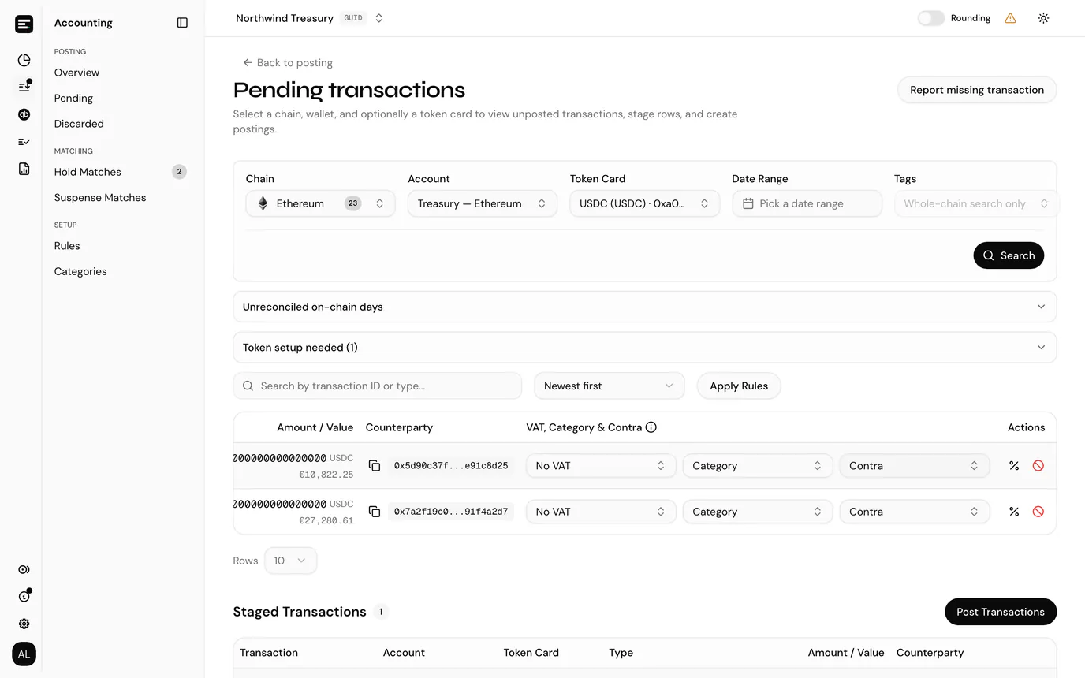Open the settings gear icon

pyautogui.click(x=24, y=624)
